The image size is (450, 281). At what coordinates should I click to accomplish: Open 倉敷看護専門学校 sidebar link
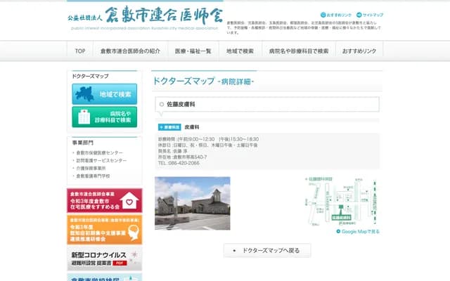93,176
